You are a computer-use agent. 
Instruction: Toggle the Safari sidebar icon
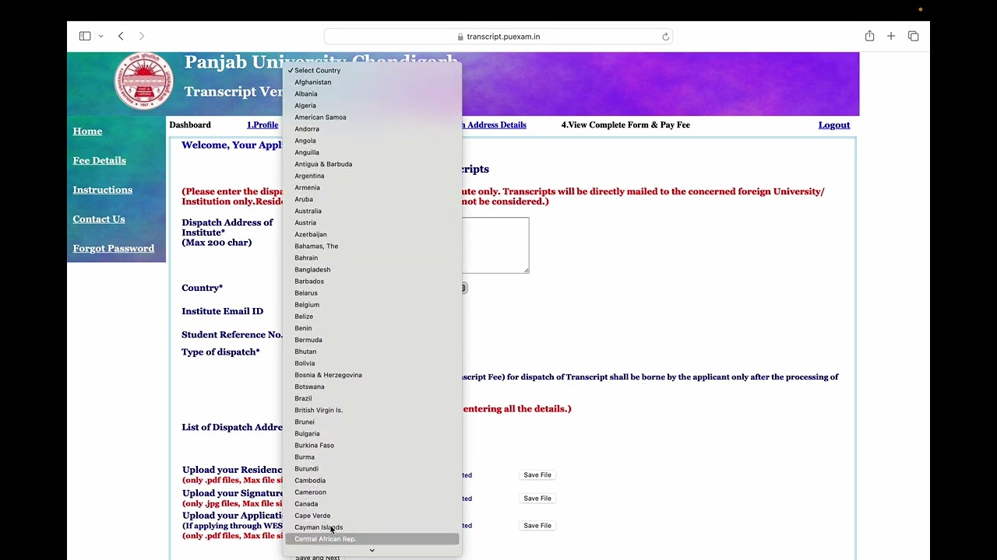pyautogui.click(x=85, y=36)
